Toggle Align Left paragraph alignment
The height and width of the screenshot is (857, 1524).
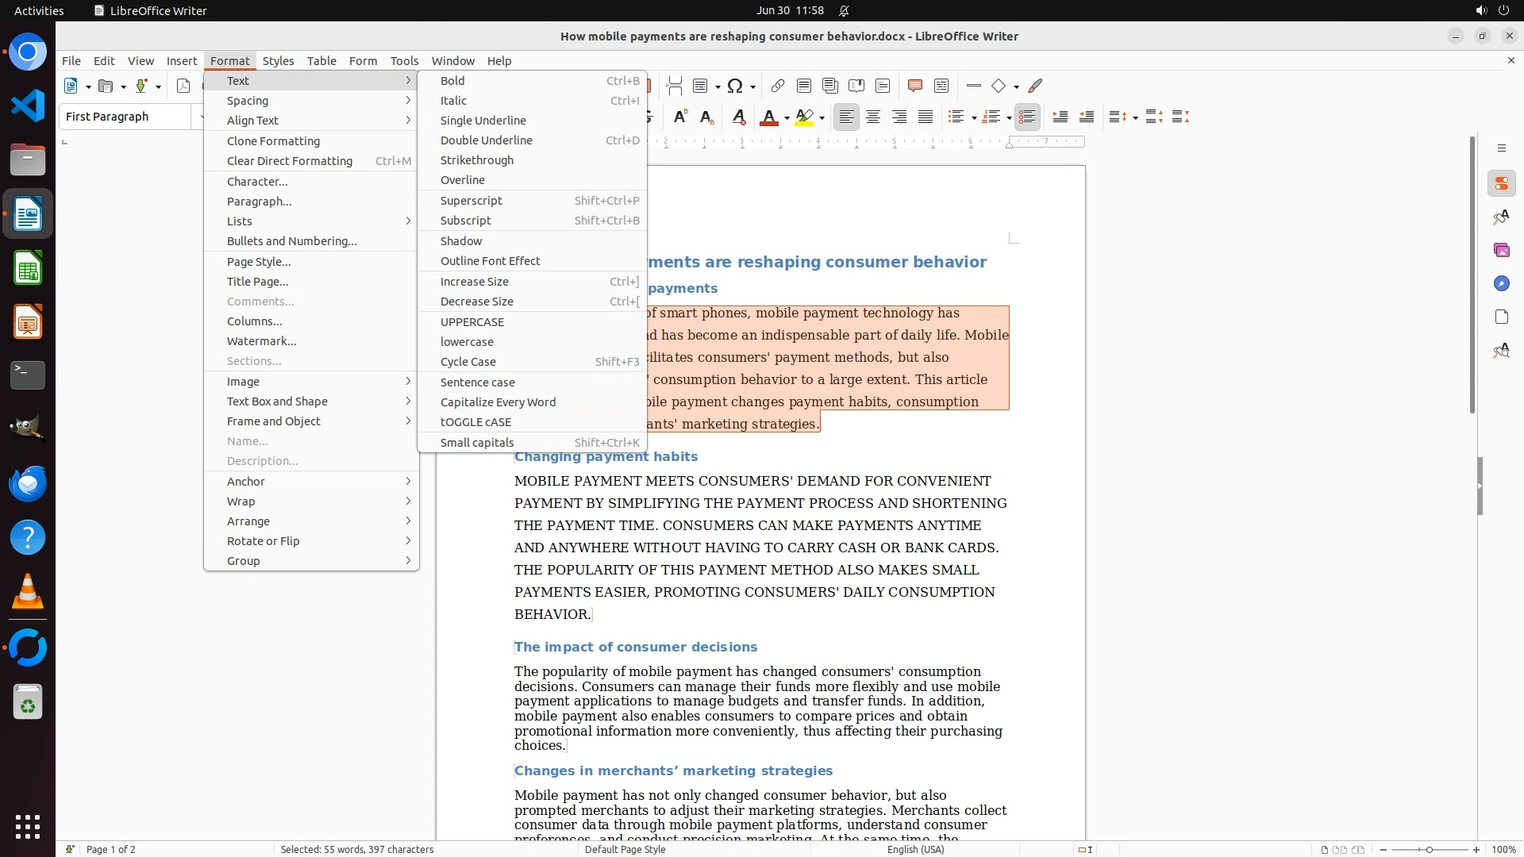tap(846, 117)
